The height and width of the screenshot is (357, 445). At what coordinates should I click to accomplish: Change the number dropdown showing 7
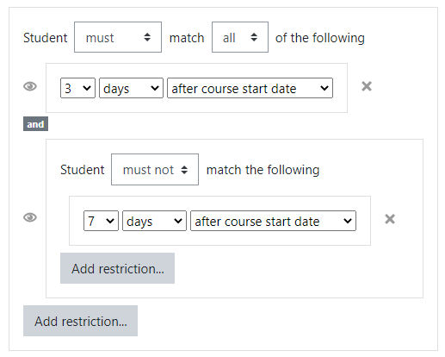point(101,221)
